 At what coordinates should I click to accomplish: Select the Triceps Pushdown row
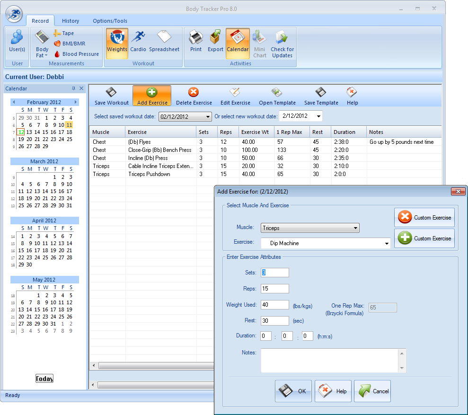(x=265, y=174)
